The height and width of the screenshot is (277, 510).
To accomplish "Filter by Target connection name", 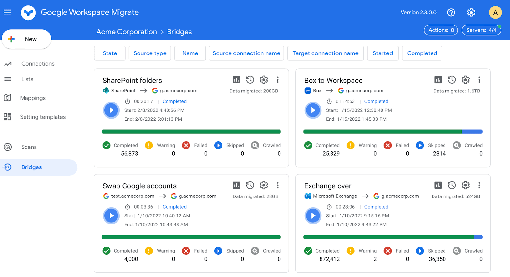I will (325, 53).
